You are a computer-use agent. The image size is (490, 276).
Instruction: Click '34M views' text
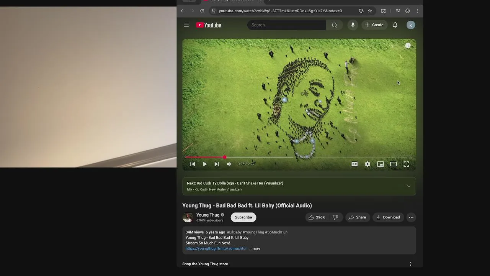pyautogui.click(x=194, y=232)
